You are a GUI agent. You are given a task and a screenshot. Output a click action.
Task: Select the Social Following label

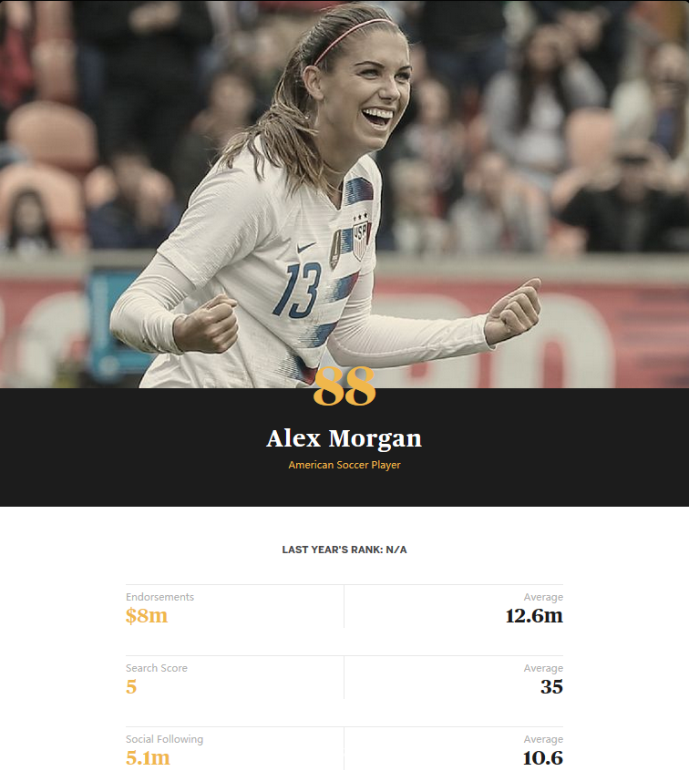164,739
